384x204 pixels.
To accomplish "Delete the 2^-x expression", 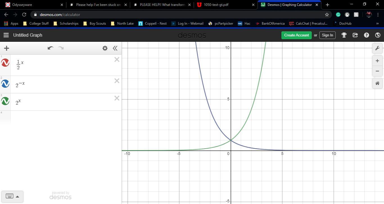I will 117,81.
